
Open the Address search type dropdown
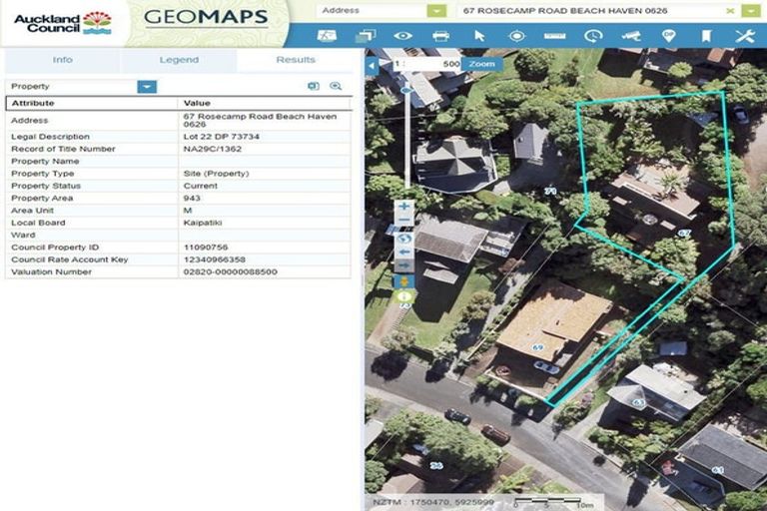[x=436, y=11]
